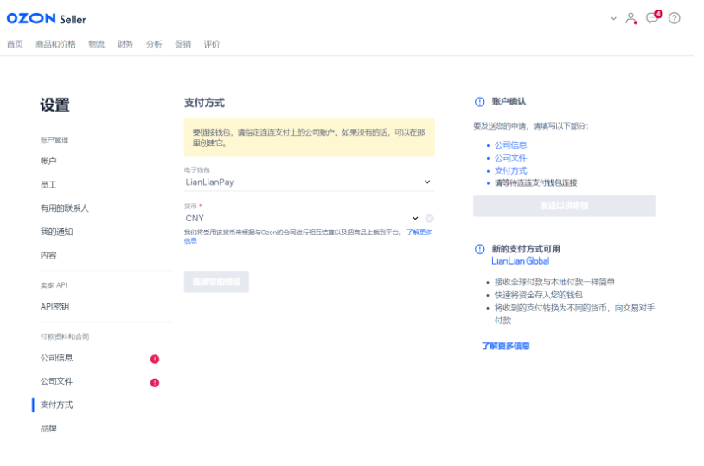Click the red alert icon beside 公司文件

point(155,382)
